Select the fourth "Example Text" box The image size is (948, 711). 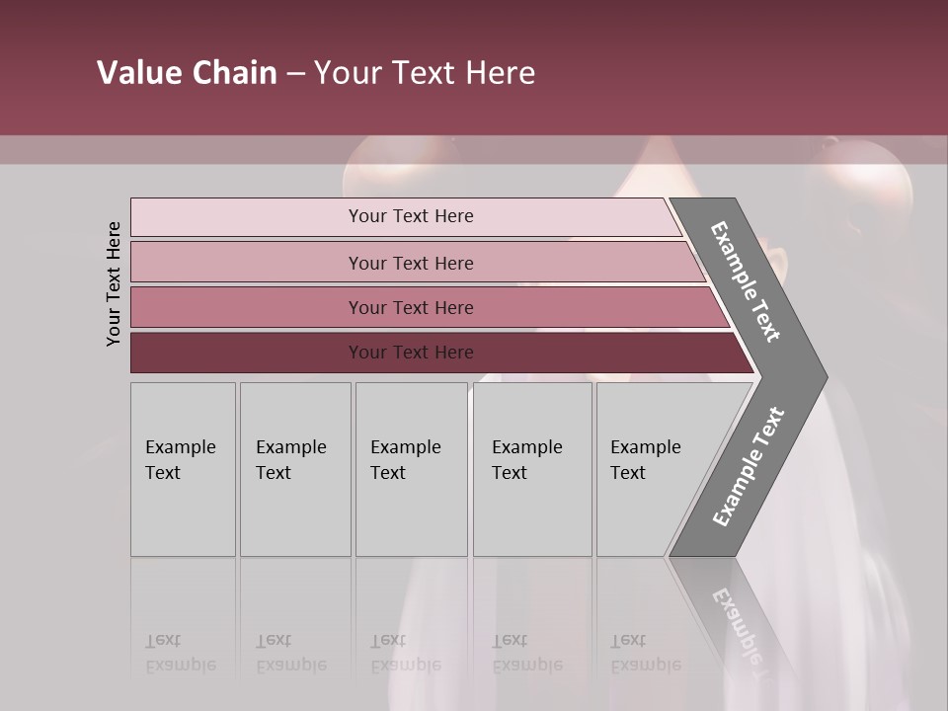pos(531,469)
